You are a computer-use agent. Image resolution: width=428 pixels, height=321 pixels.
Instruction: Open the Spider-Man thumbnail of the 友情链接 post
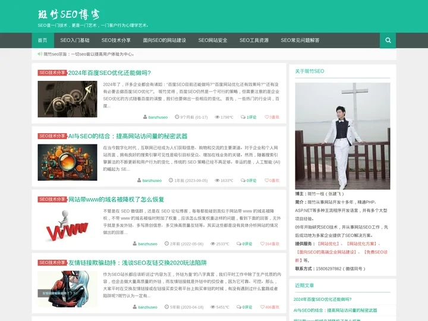coord(67,289)
